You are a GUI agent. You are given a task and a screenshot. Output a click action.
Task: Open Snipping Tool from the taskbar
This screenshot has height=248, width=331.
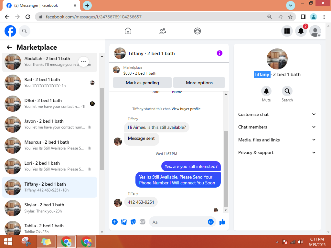[x=26, y=242]
